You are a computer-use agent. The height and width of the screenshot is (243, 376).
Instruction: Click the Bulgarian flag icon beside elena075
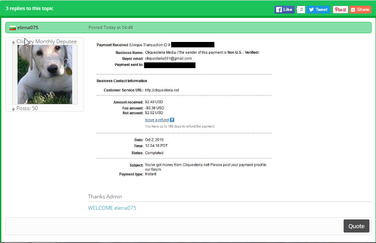[x=12, y=28]
